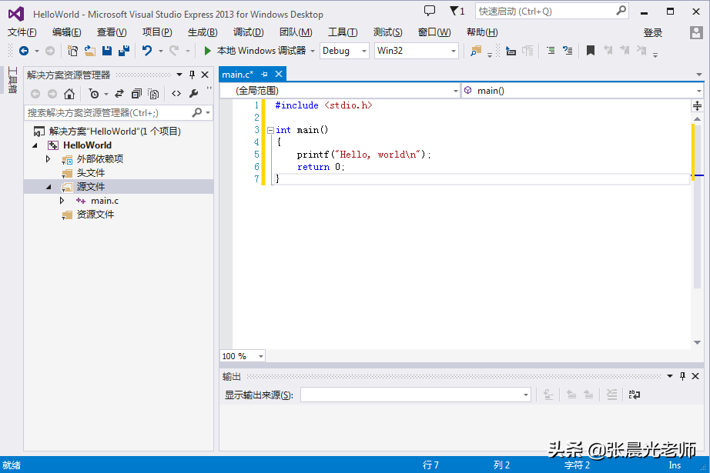Click the View Code angle-brackets icon

click(176, 94)
